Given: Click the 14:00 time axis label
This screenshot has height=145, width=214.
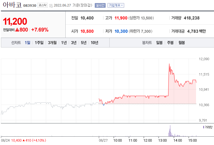Looking at the screenshot, I should tap(178, 140).
